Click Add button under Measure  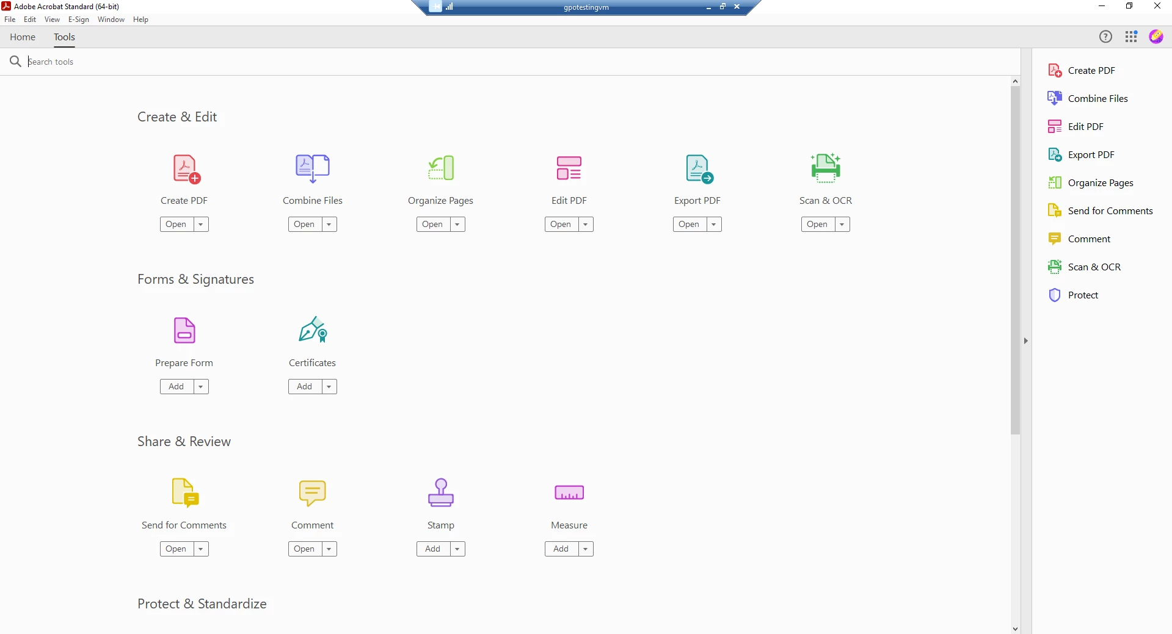click(x=561, y=549)
